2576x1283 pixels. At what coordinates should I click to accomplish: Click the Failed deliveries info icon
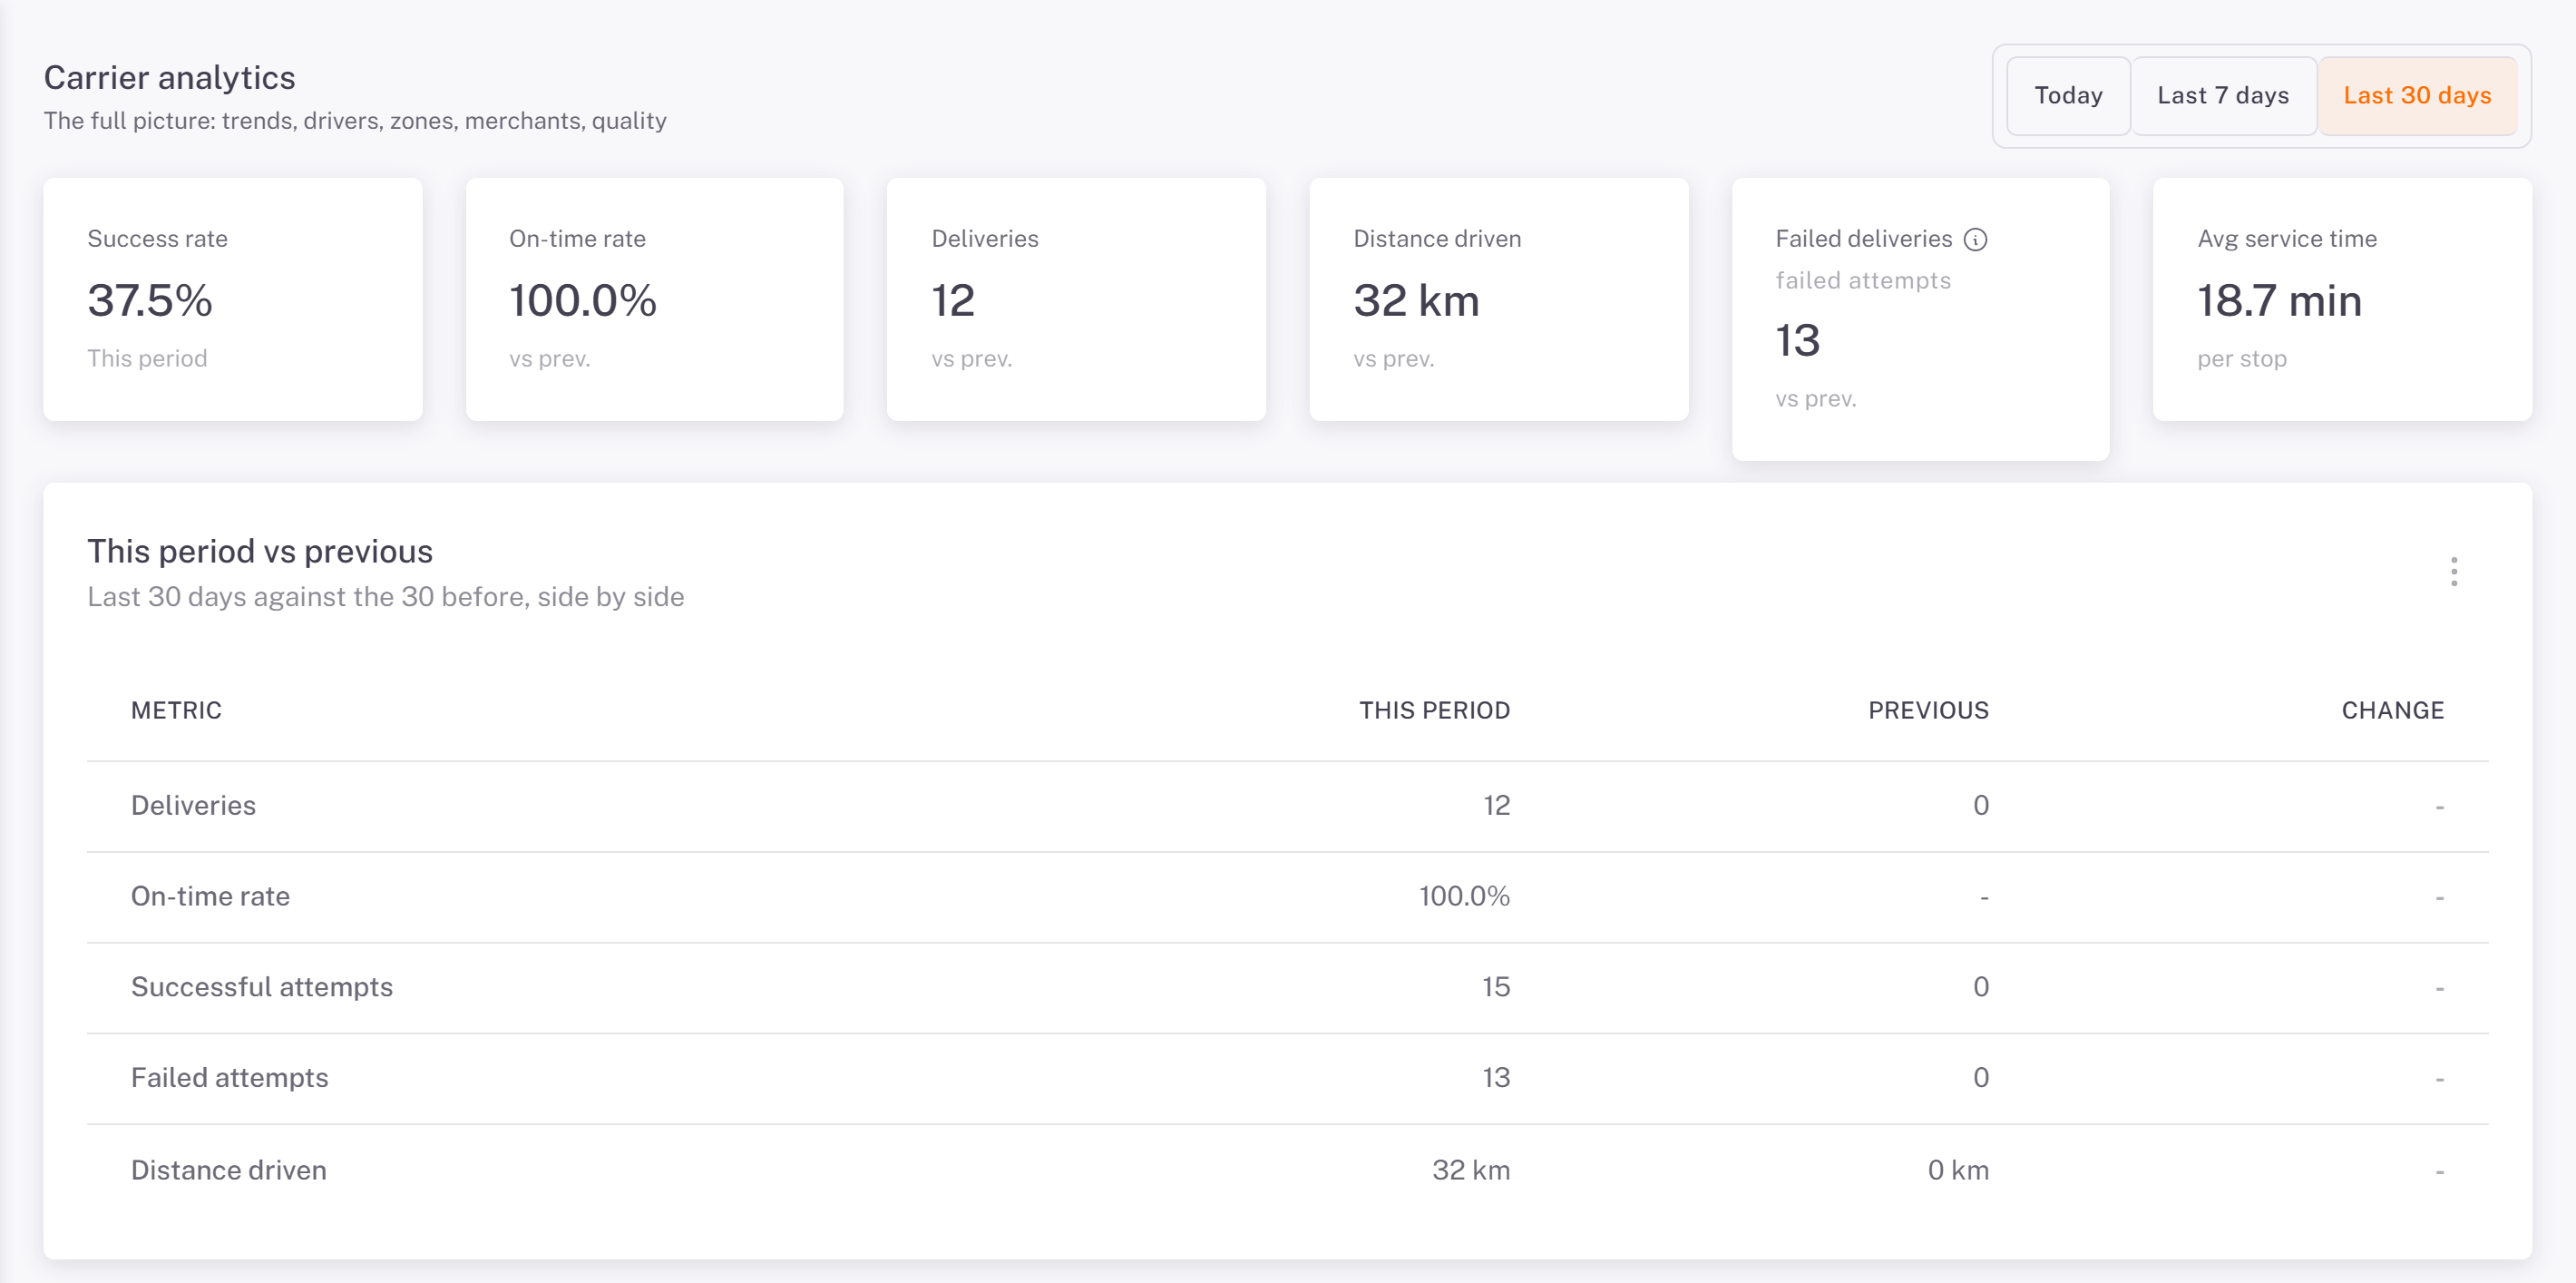point(1975,239)
